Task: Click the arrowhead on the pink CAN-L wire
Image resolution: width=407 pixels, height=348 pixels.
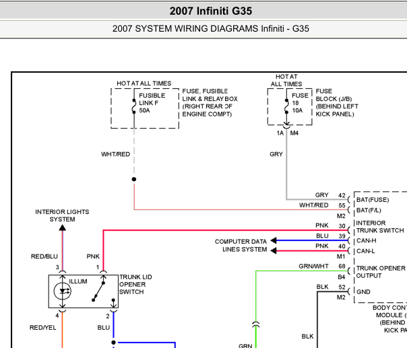Action: pyautogui.click(x=274, y=251)
